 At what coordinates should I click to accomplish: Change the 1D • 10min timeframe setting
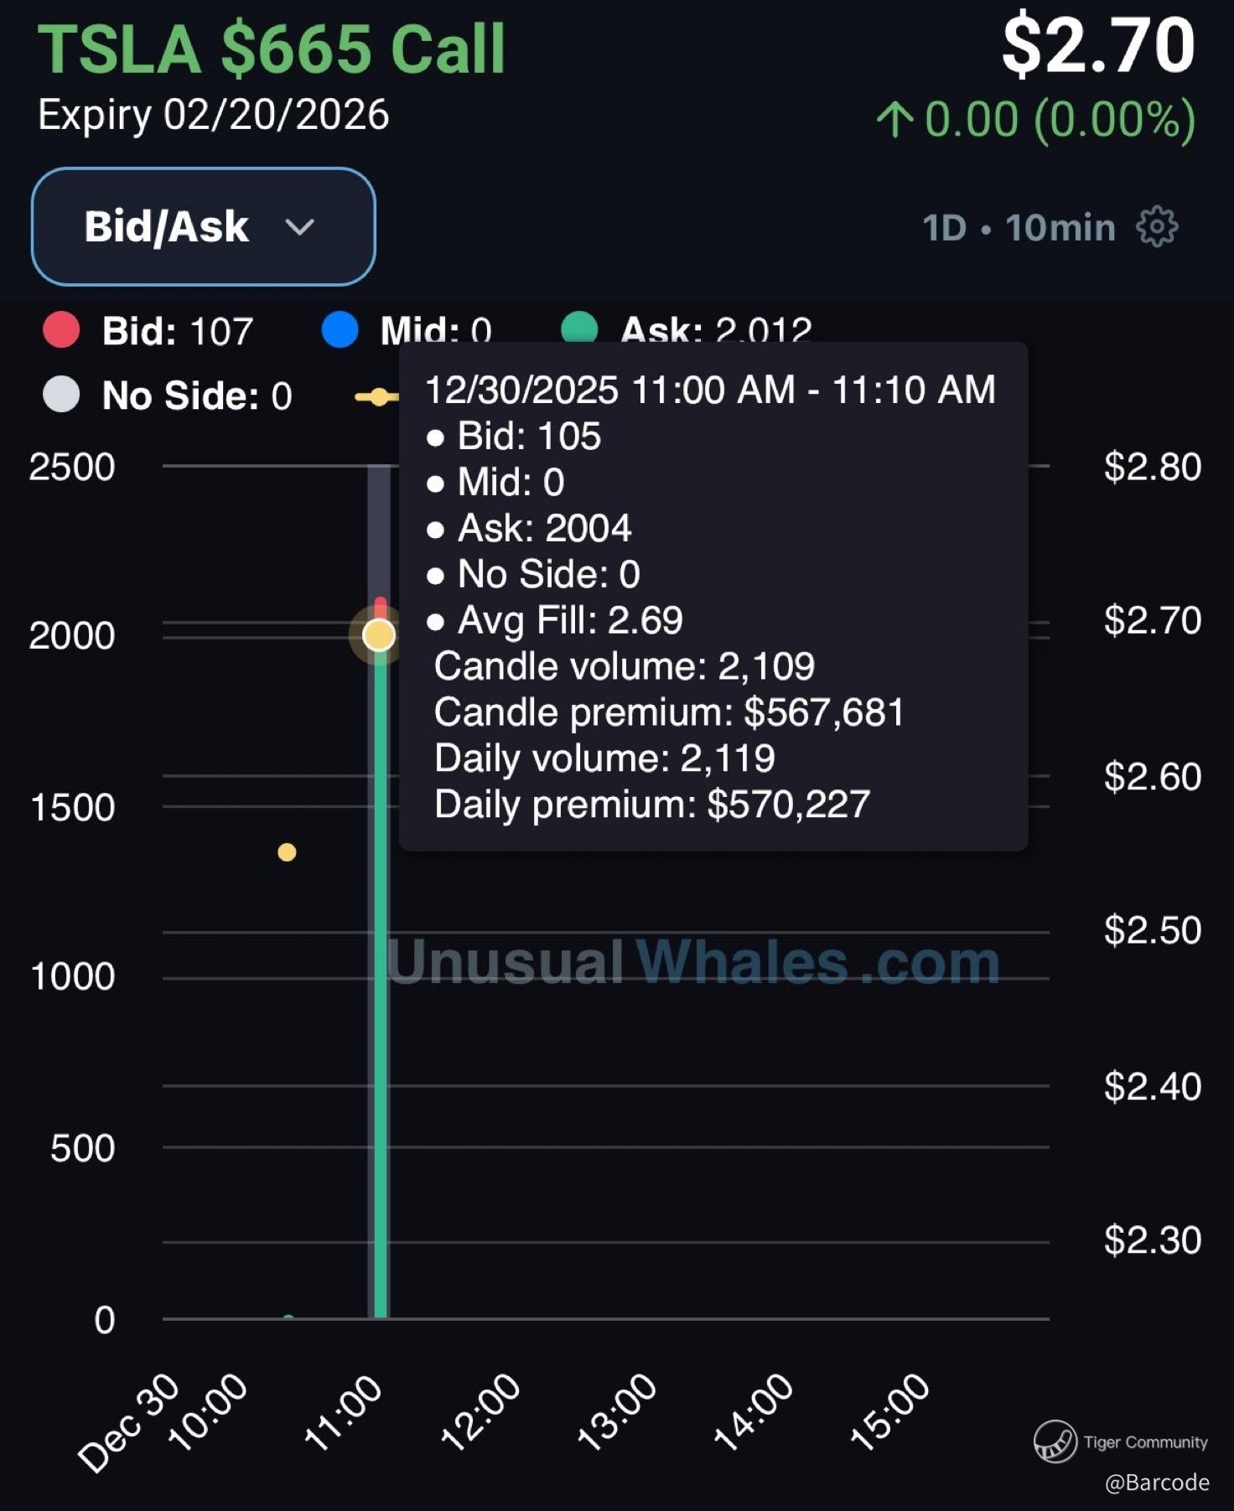[1019, 227]
